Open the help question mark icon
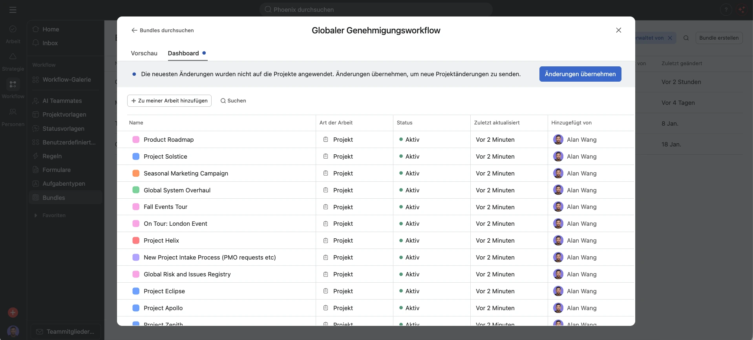Screen dimensions: 753x340 [726, 10]
